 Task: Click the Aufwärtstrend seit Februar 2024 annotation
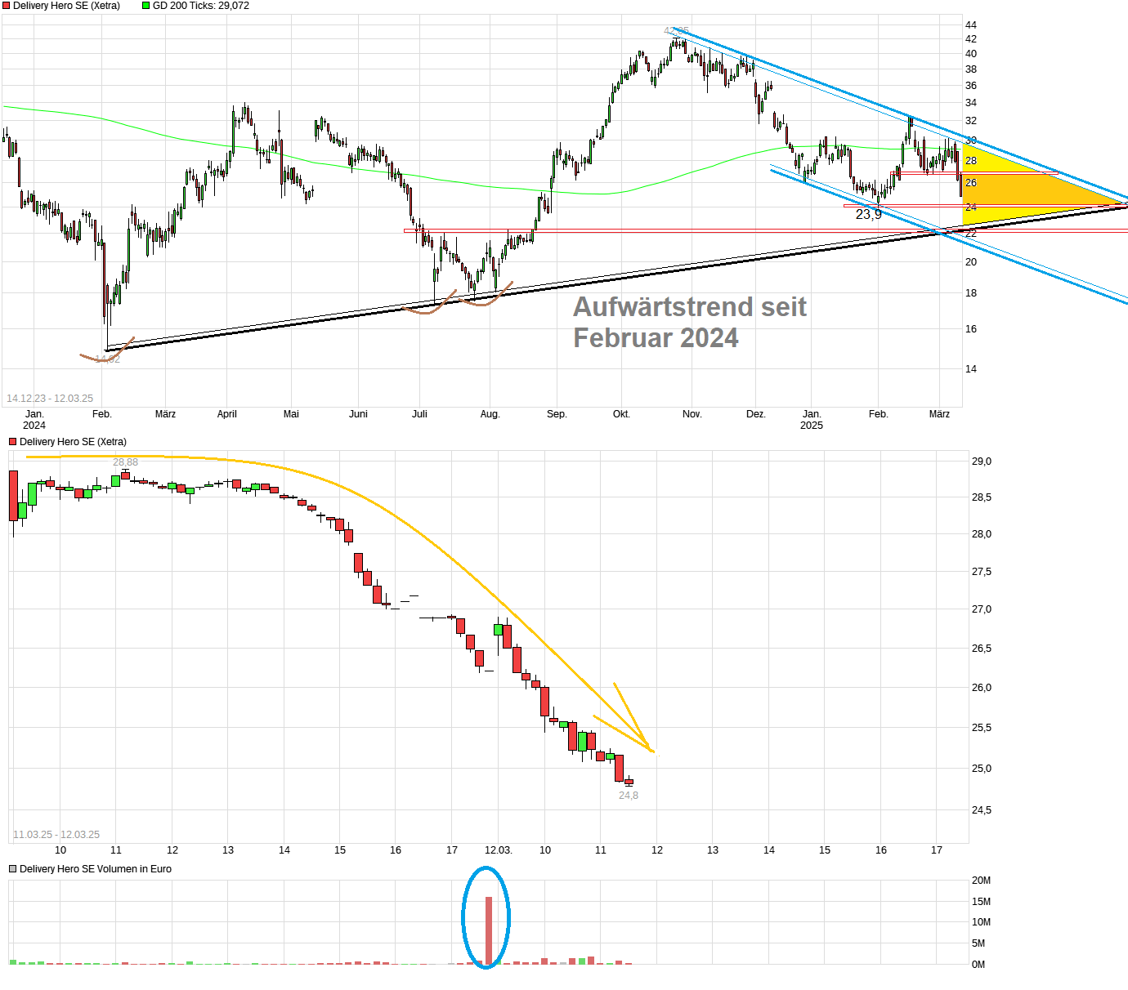(689, 322)
